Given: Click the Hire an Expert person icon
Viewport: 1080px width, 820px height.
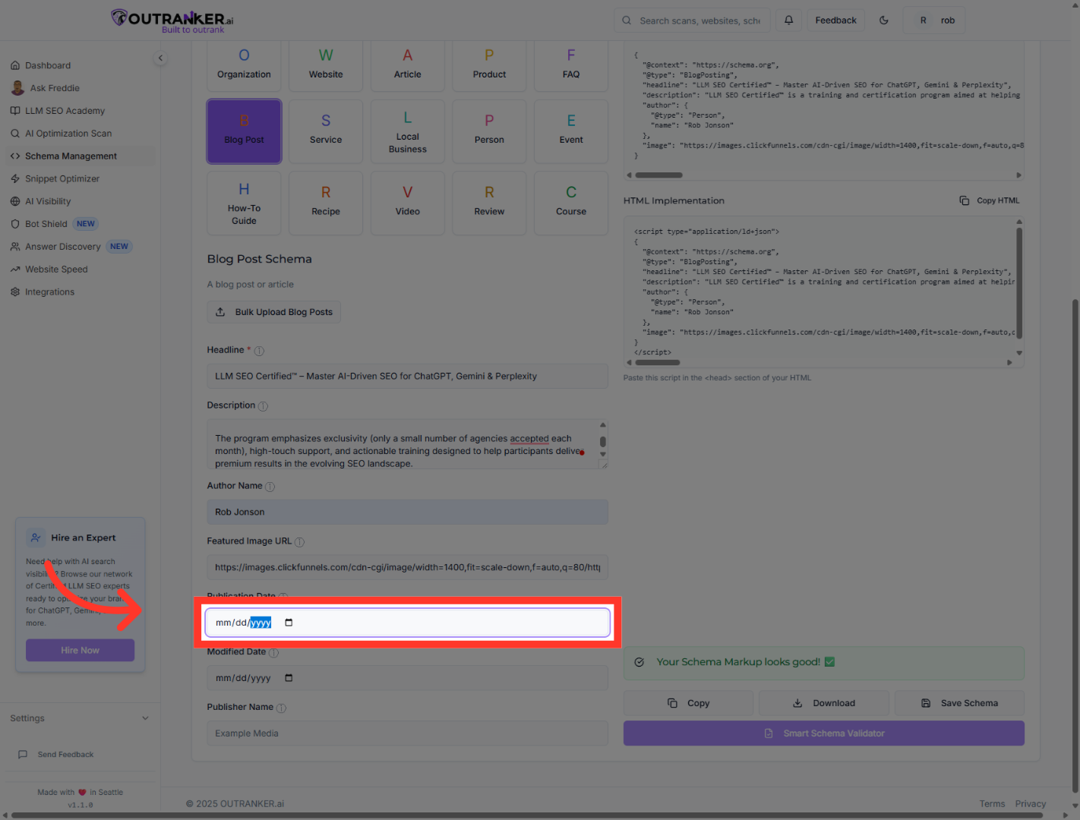Looking at the screenshot, I should [36, 538].
